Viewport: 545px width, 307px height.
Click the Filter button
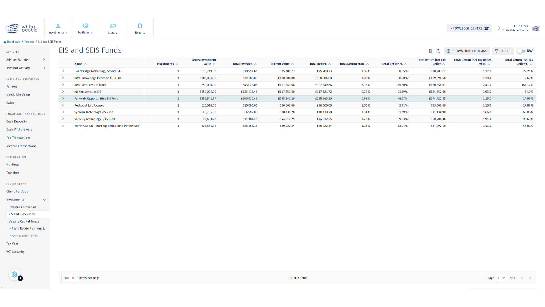click(x=503, y=51)
